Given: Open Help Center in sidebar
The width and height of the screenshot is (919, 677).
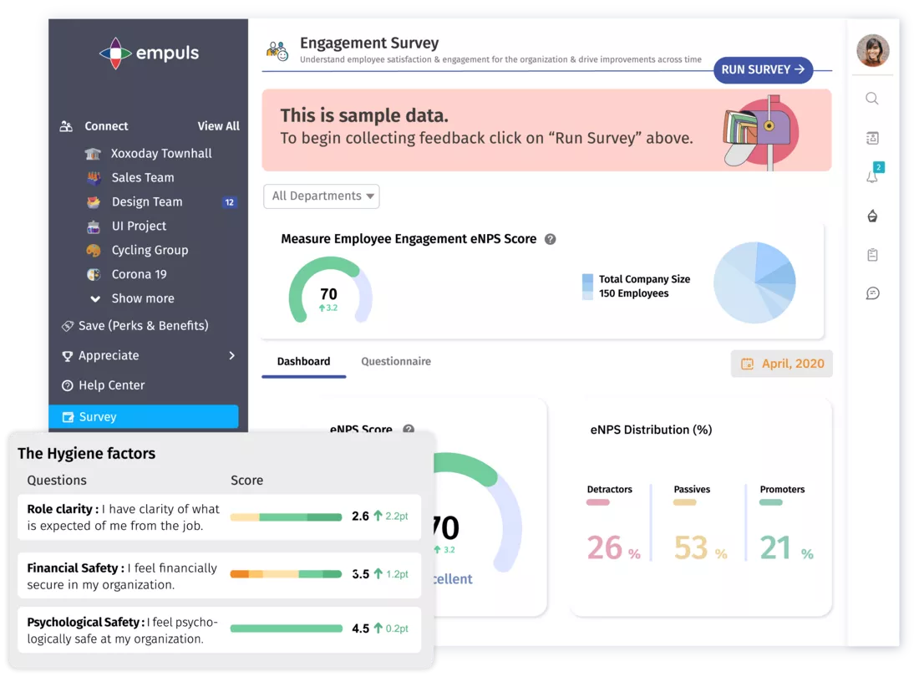Looking at the screenshot, I should [111, 385].
